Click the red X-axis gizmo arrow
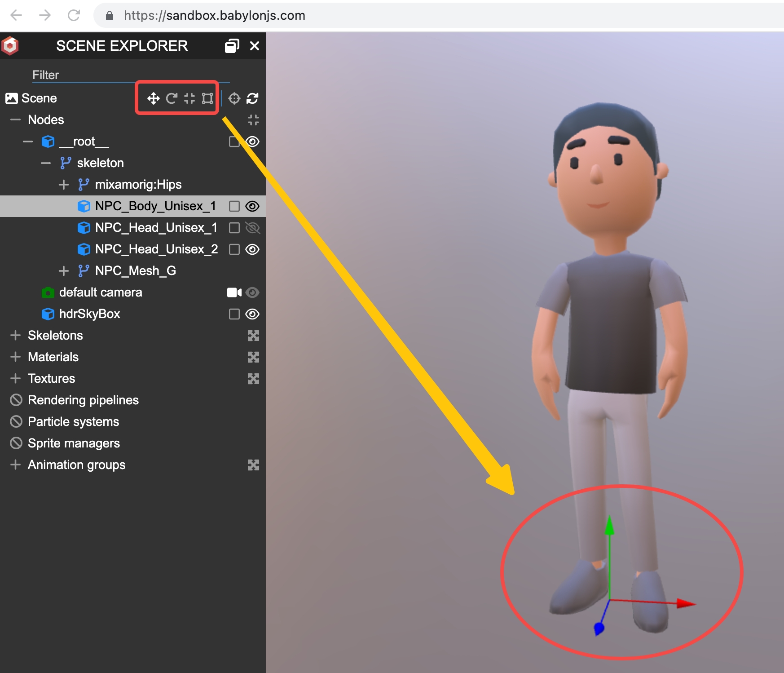Screen dimensions: 784x673 click(685, 603)
